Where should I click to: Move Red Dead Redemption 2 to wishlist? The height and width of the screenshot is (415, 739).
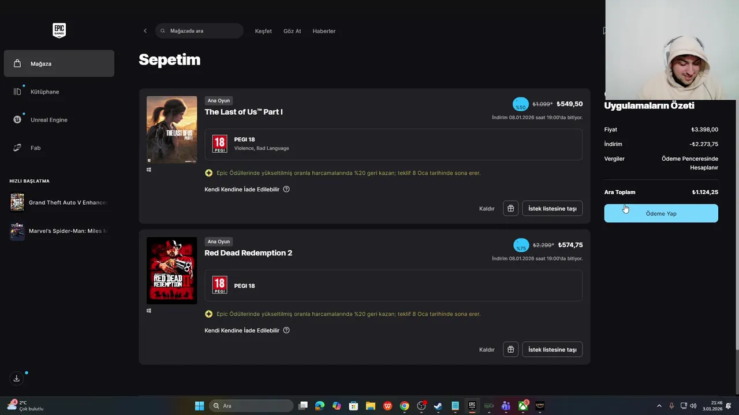point(553,349)
